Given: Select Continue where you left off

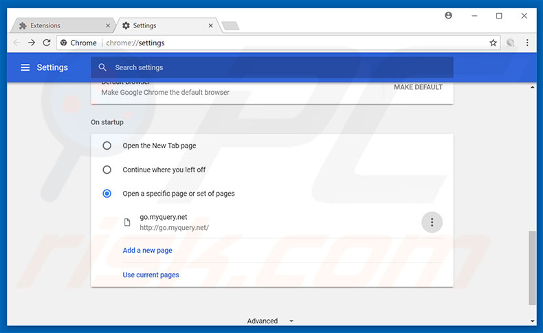Looking at the screenshot, I should click(x=107, y=170).
